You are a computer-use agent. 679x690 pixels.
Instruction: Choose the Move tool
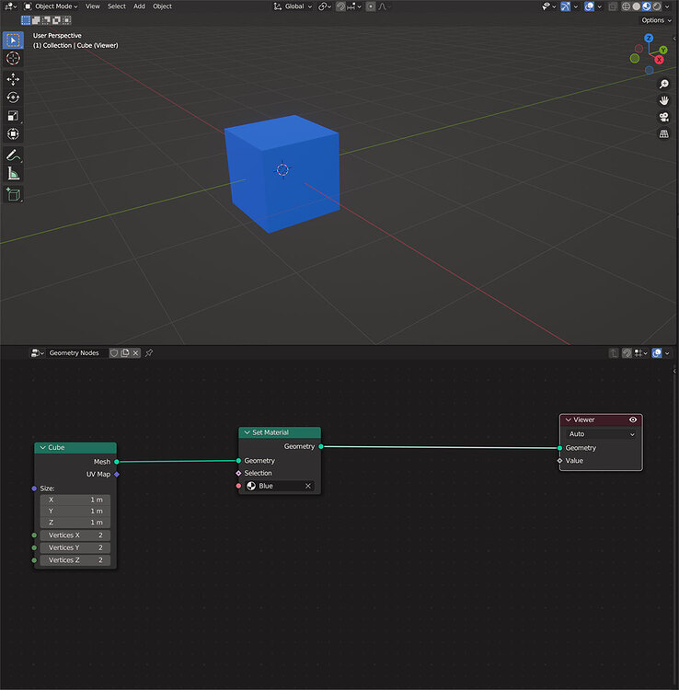(13, 79)
